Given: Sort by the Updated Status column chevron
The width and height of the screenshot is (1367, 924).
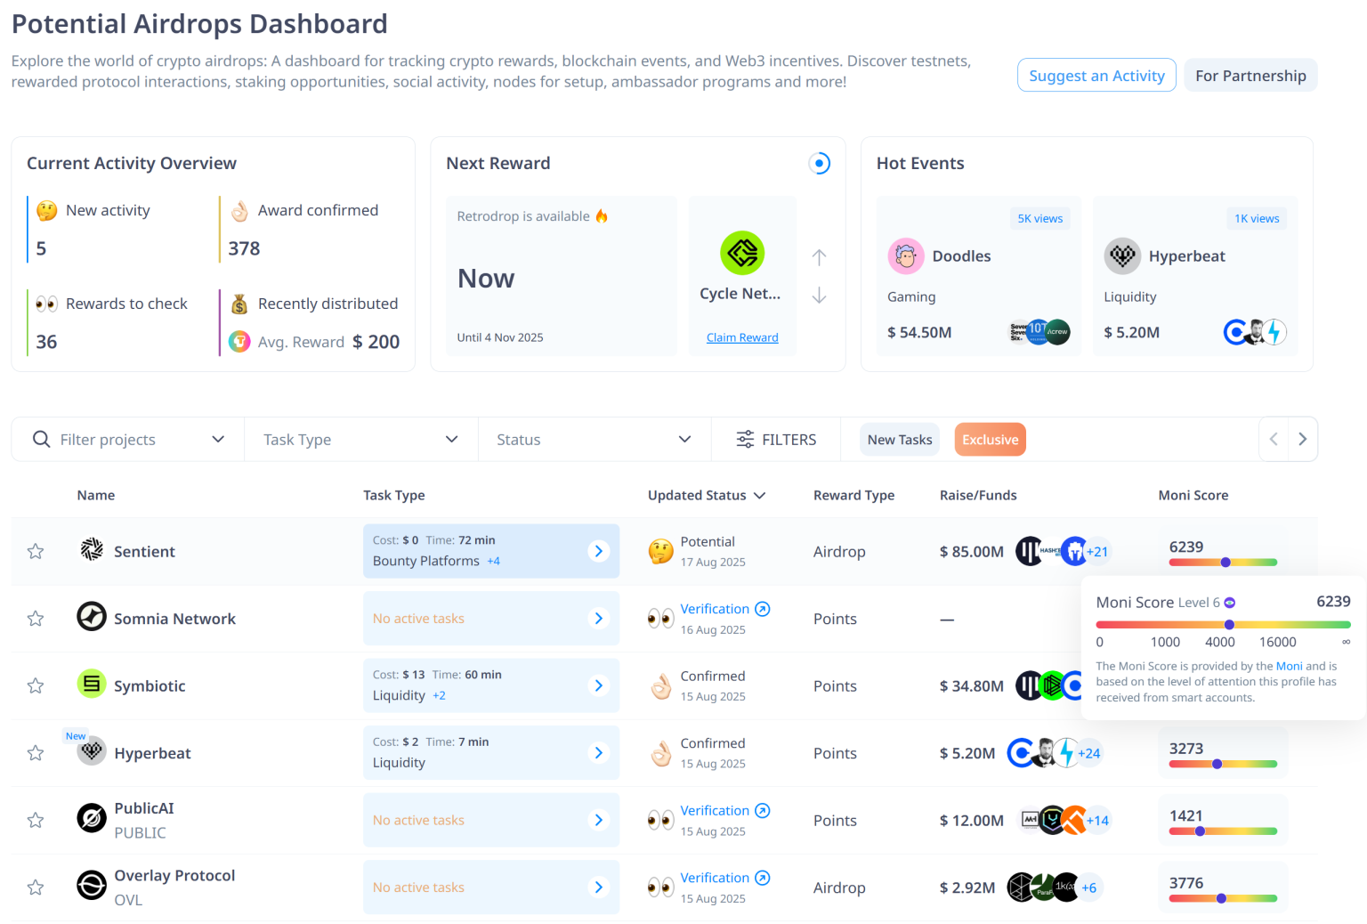Looking at the screenshot, I should coord(759,496).
